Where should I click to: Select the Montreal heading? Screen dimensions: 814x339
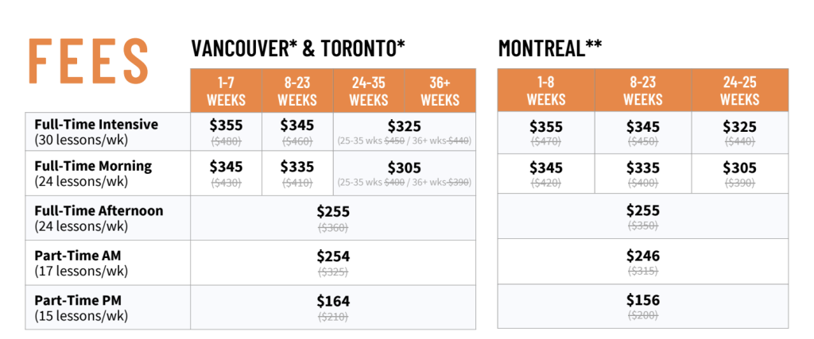tap(550, 48)
